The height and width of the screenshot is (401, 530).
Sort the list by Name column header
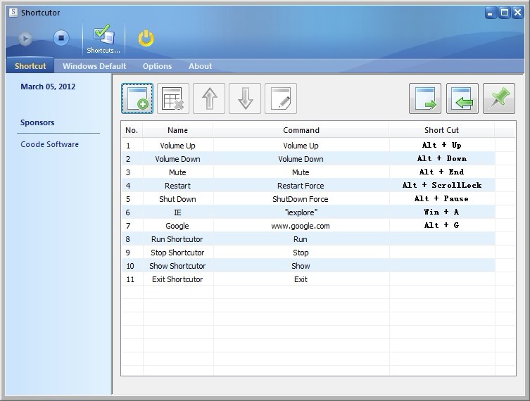[177, 130]
